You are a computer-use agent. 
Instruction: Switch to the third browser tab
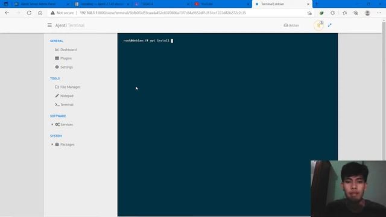coord(162,4)
